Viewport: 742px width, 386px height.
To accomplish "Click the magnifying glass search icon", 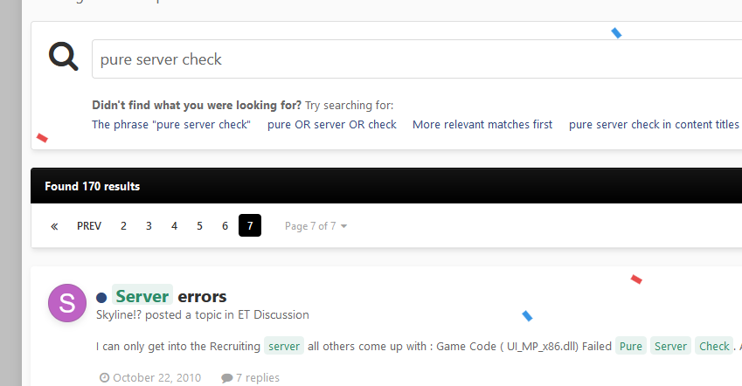I will [64, 57].
